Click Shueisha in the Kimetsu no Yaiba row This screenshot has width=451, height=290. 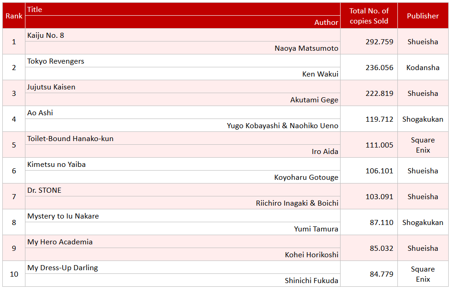(423, 171)
